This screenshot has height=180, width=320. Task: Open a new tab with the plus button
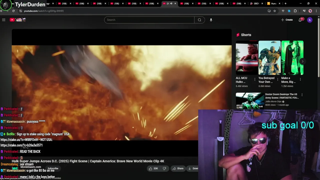click(x=285, y=3)
